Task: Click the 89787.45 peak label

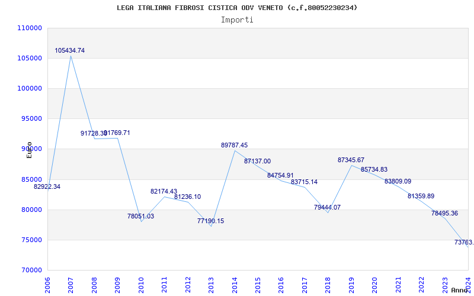Action: tap(234, 145)
